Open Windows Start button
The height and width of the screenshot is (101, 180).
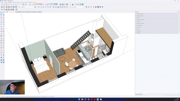[79, 99]
